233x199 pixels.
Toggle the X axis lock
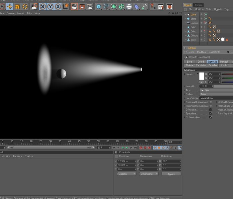point(43,7)
